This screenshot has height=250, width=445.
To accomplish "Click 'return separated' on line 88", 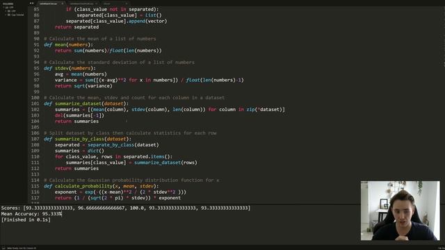I will click(76, 26).
